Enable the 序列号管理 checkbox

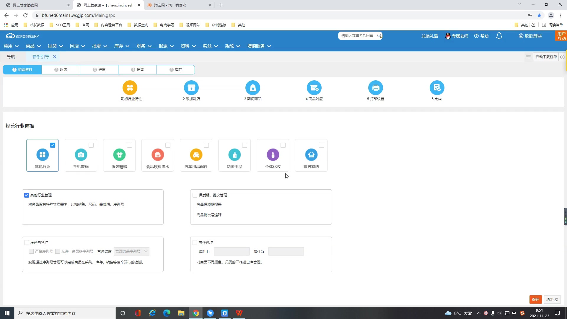(x=27, y=242)
